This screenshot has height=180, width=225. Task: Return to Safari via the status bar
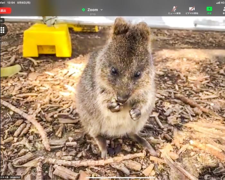3,2
